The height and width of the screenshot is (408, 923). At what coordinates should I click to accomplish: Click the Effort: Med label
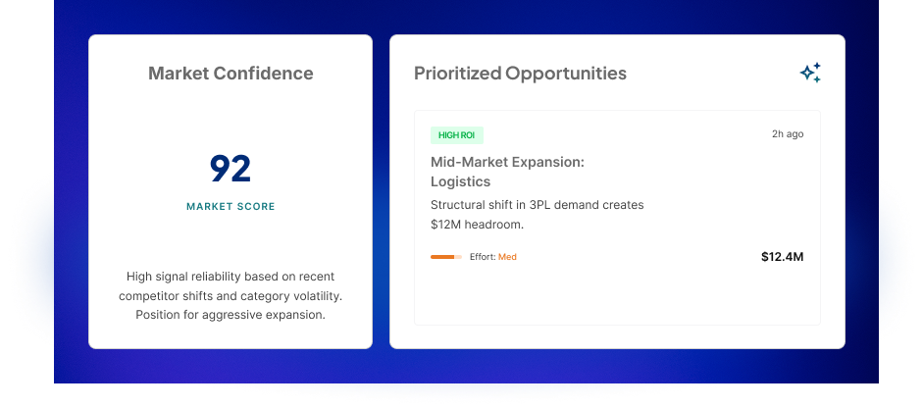pos(492,257)
